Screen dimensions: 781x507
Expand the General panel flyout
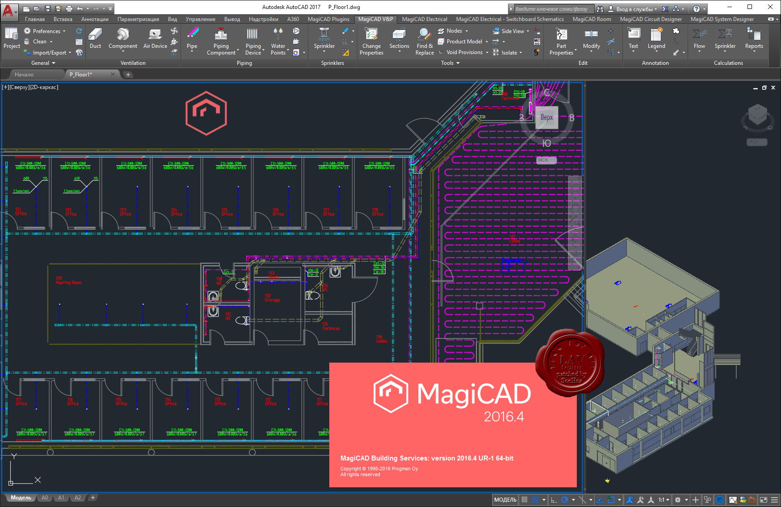coord(43,63)
